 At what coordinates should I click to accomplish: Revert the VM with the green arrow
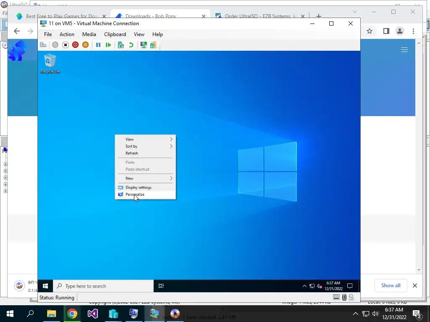tap(131, 45)
